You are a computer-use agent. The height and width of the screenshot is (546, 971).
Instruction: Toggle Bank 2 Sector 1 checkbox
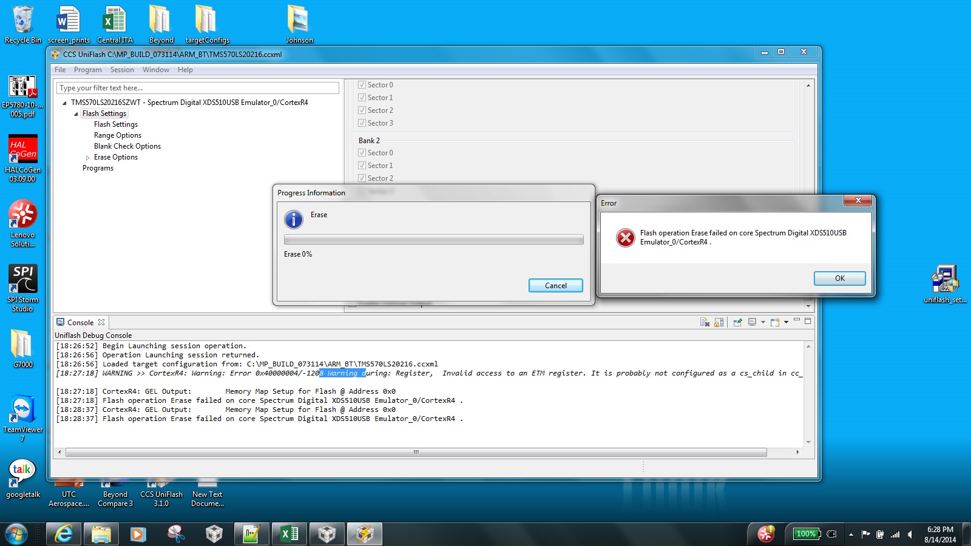point(362,166)
